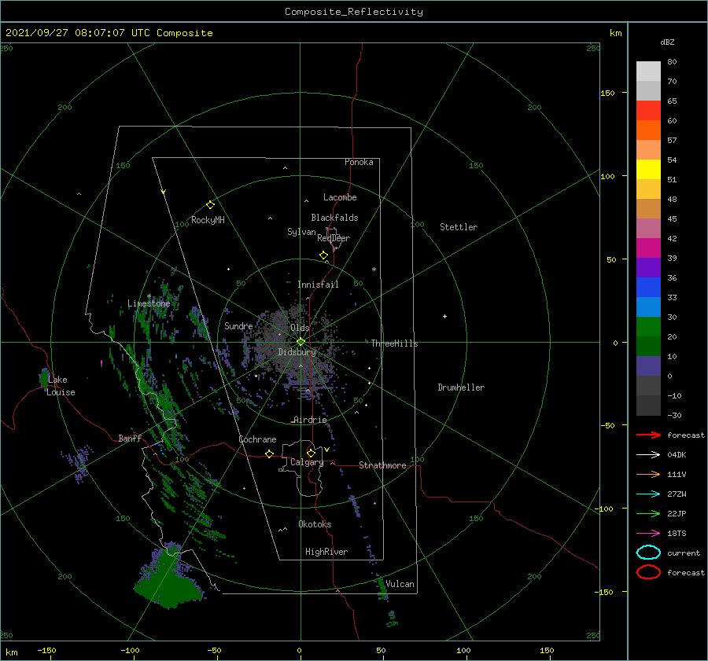Select the dark green swatch between 20 and 10
Image resolution: width=708 pixels, height=661 pixels.
click(x=648, y=346)
